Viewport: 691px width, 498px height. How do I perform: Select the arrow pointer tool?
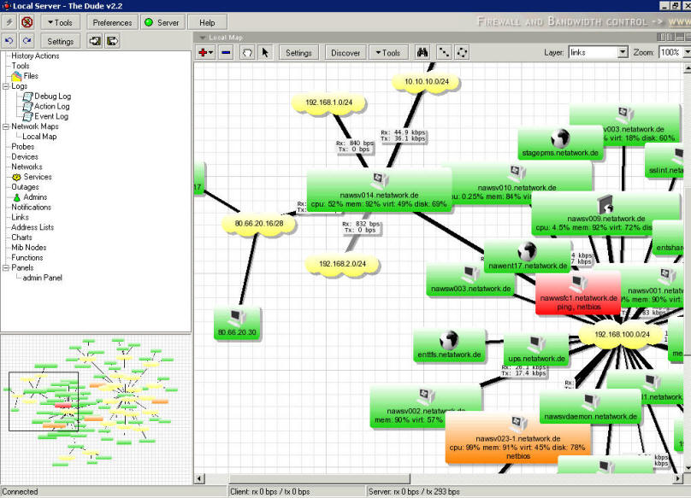pyautogui.click(x=265, y=53)
